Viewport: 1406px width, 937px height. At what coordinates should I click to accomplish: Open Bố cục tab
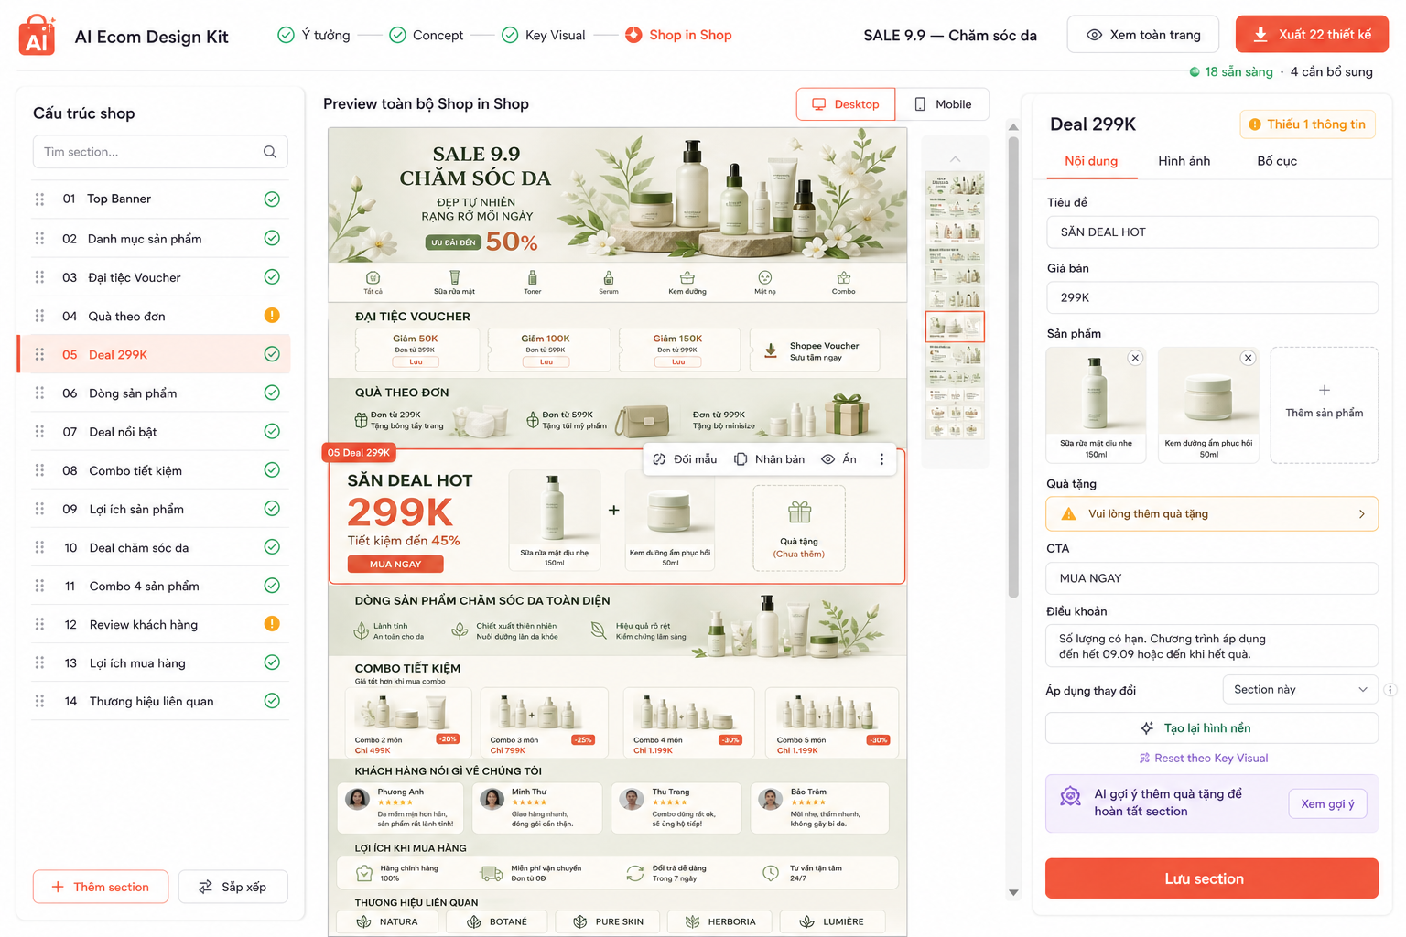tap(1277, 161)
